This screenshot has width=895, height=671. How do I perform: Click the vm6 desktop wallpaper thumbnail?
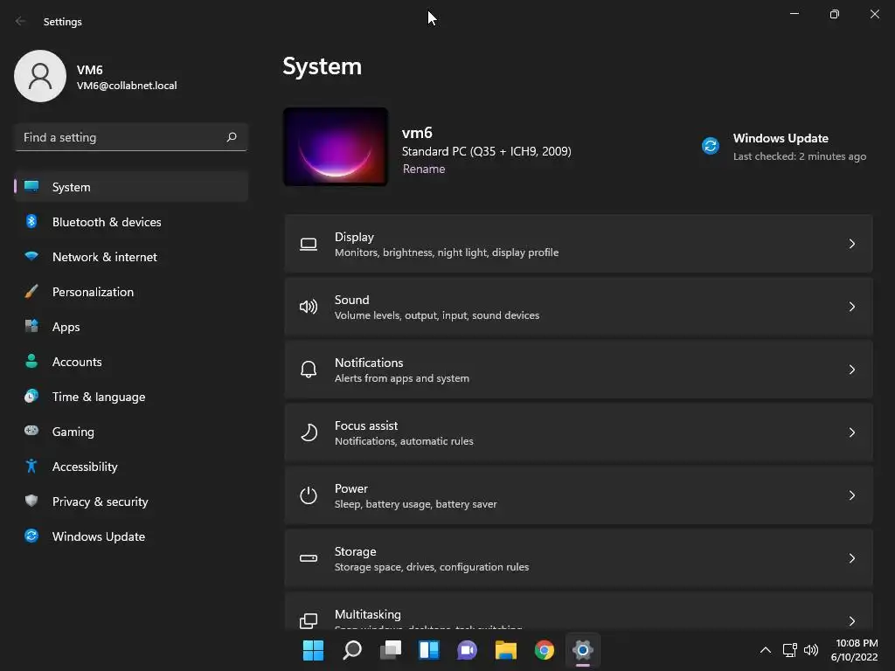coord(336,147)
